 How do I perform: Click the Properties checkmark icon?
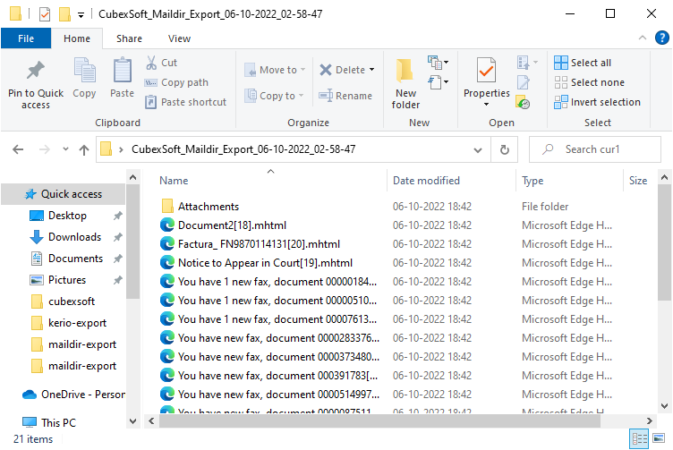tap(486, 71)
